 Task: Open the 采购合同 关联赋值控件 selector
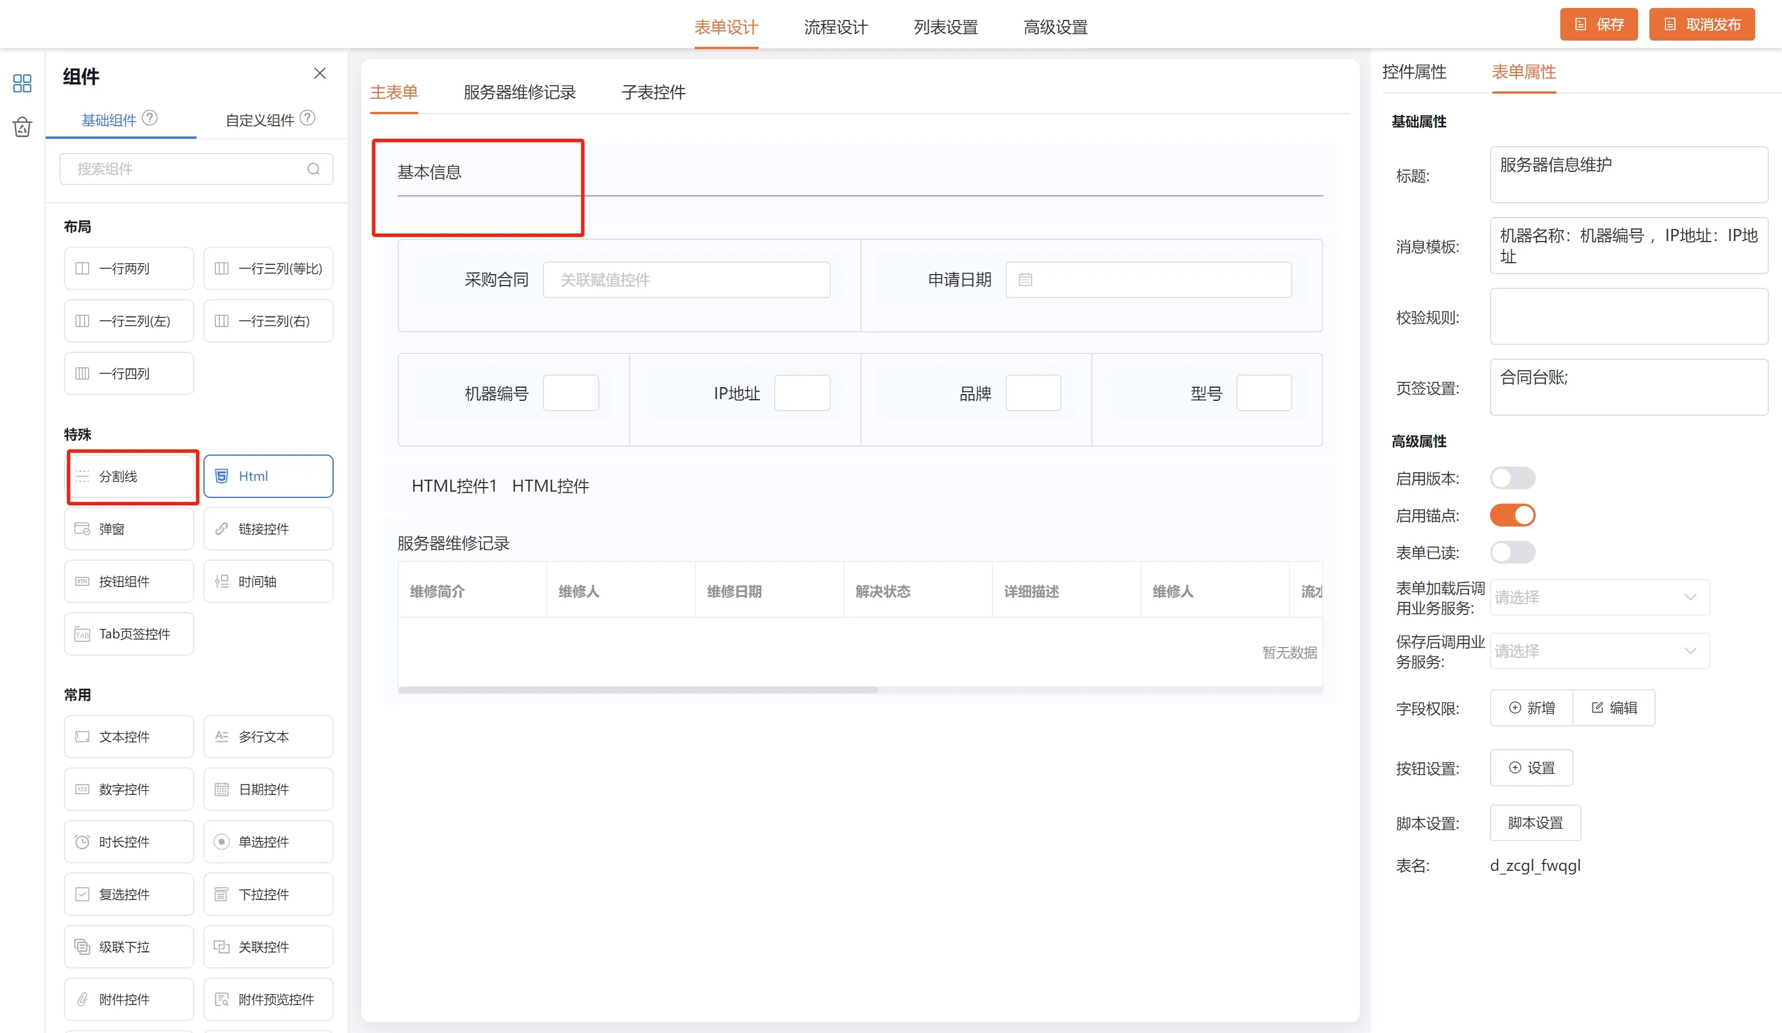click(686, 280)
